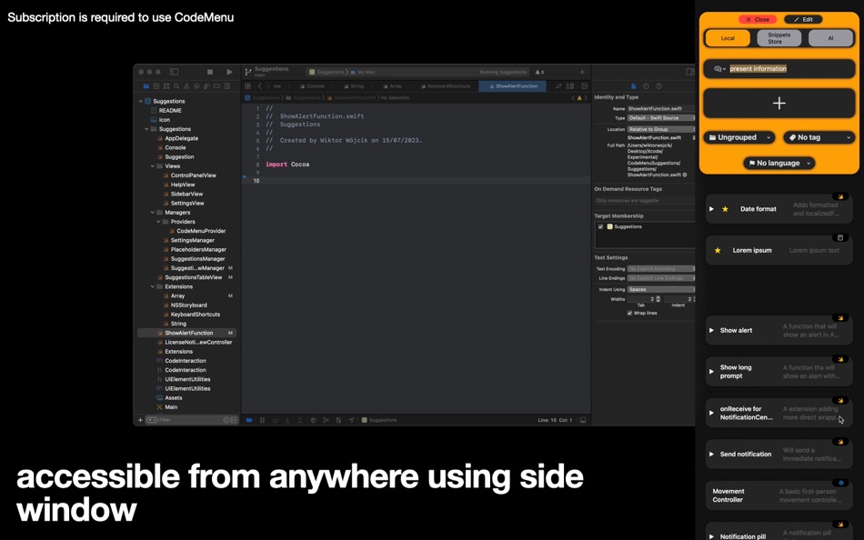Click the large plus to add snippet
This screenshot has width=864, height=540.
[779, 103]
